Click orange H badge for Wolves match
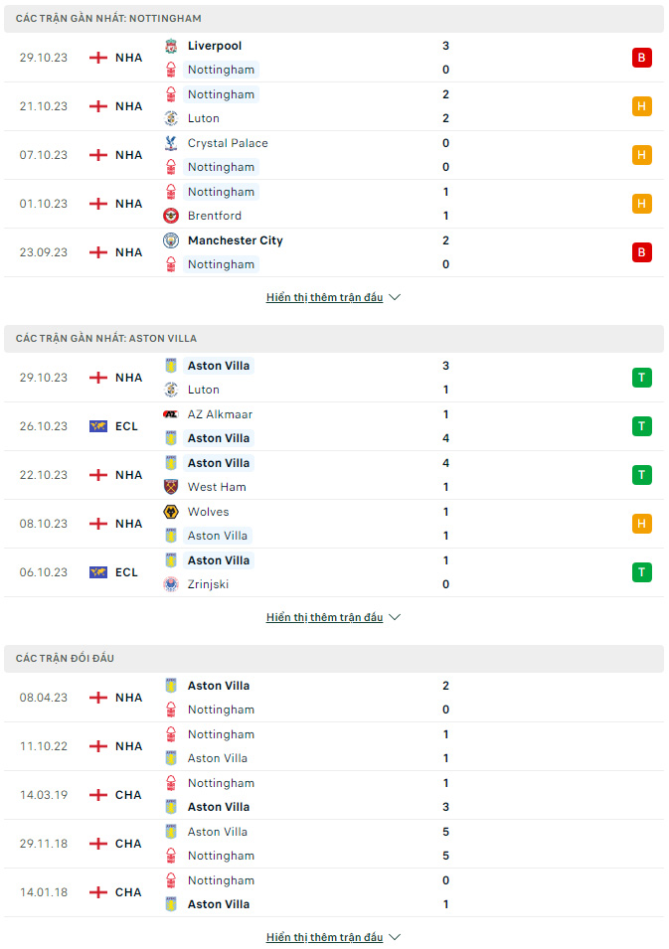This screenshot has width=669, height=949. click(x=642, y=524)
